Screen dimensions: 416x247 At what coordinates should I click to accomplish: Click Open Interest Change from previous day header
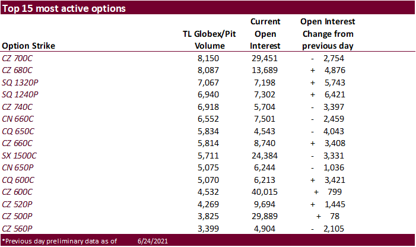pos(328,34)
